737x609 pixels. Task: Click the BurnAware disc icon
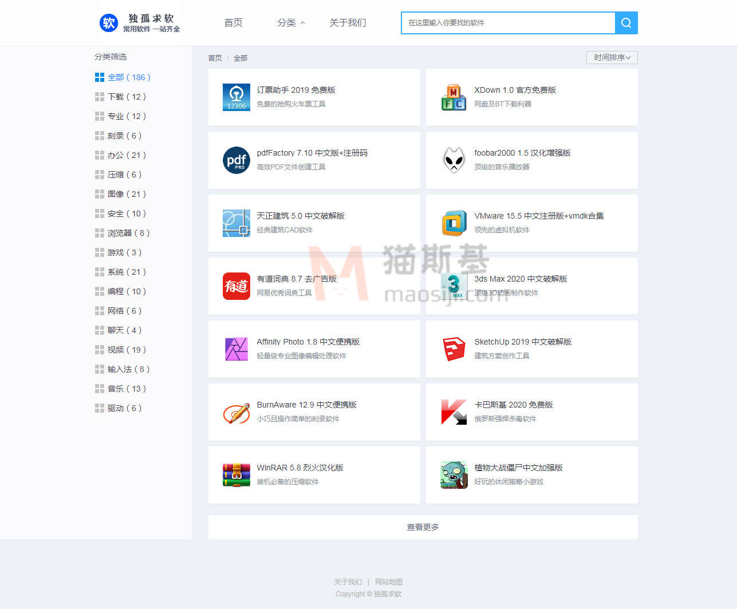pos(237,412)
